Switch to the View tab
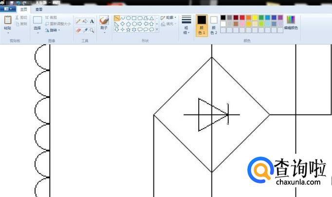 [38, 9]
